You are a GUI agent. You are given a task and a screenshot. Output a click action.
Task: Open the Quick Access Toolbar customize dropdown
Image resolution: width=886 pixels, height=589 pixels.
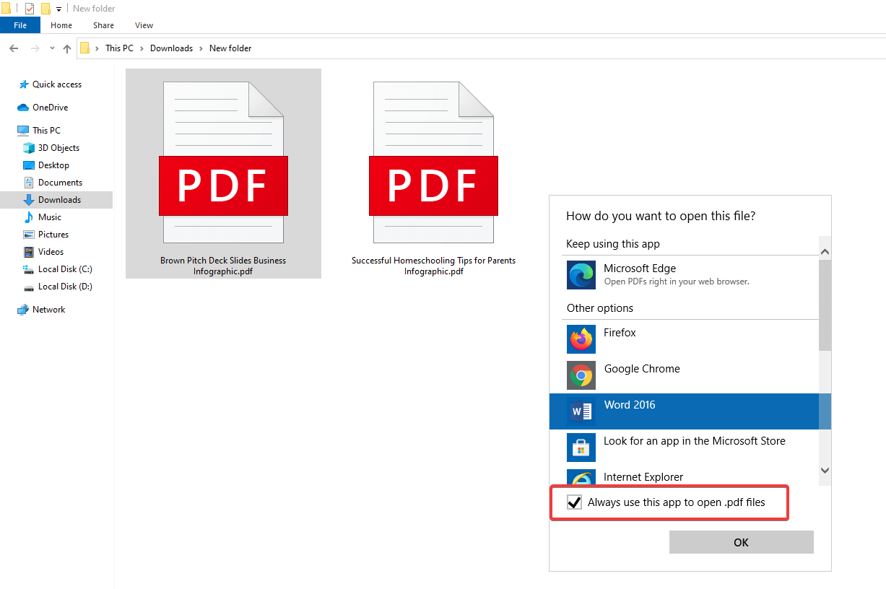point(58,8)
